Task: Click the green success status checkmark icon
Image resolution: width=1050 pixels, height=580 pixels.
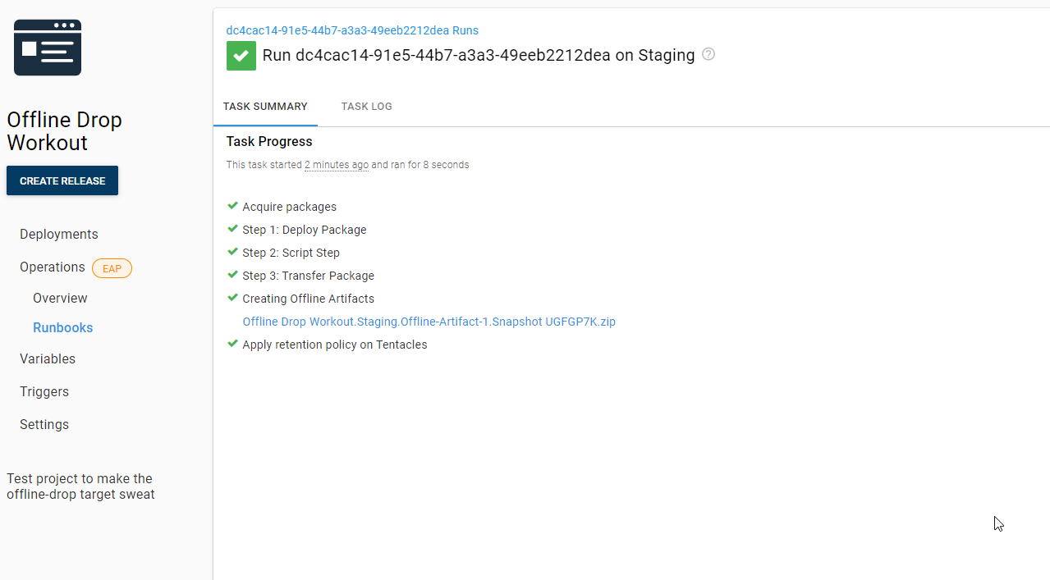Action: [241, 56]
